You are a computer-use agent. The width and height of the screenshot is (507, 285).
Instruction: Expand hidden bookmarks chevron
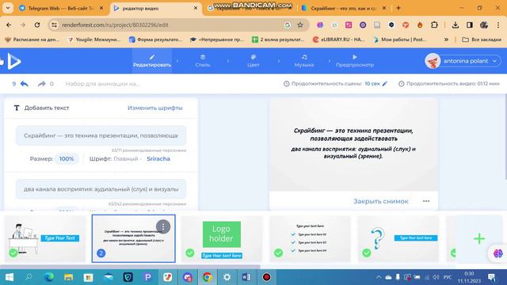click(446, 40)
